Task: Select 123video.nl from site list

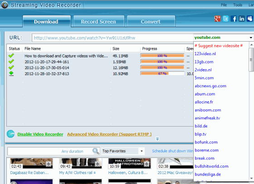Action: coord(205,54)
